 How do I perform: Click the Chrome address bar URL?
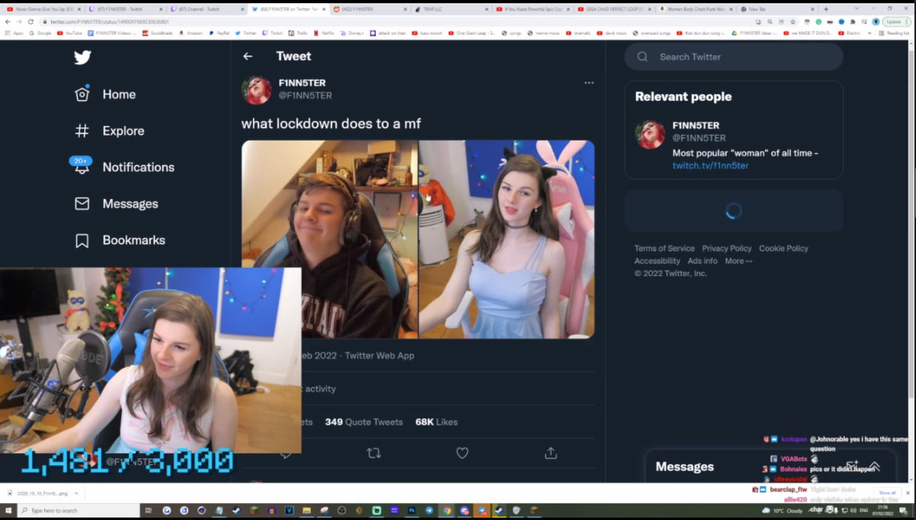point(110,22)
